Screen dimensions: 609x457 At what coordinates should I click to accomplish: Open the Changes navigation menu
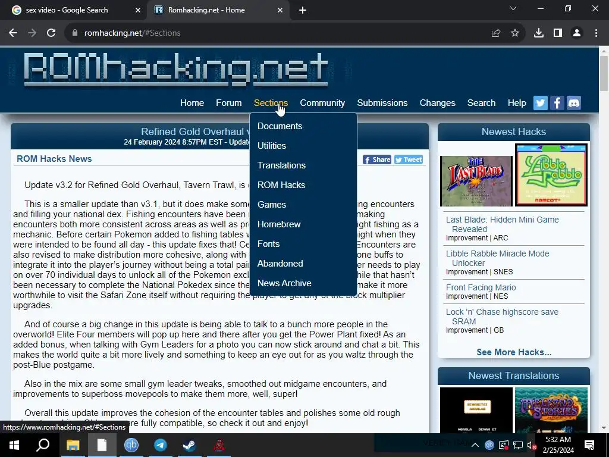[437, 103]
